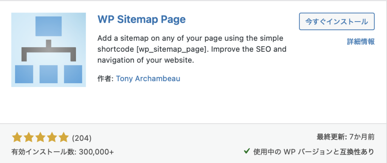Click the bottom-middle blue square in plugin icon

(48, 74)
